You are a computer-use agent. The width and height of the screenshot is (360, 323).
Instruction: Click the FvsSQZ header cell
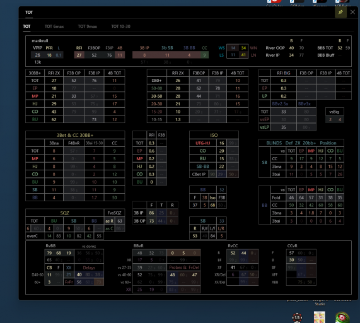[114, 213]
